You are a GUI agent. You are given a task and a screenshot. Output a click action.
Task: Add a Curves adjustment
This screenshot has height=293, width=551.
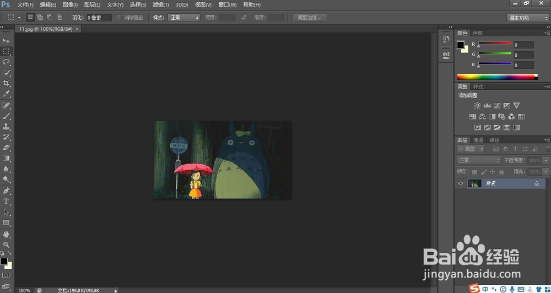(497, 105)
